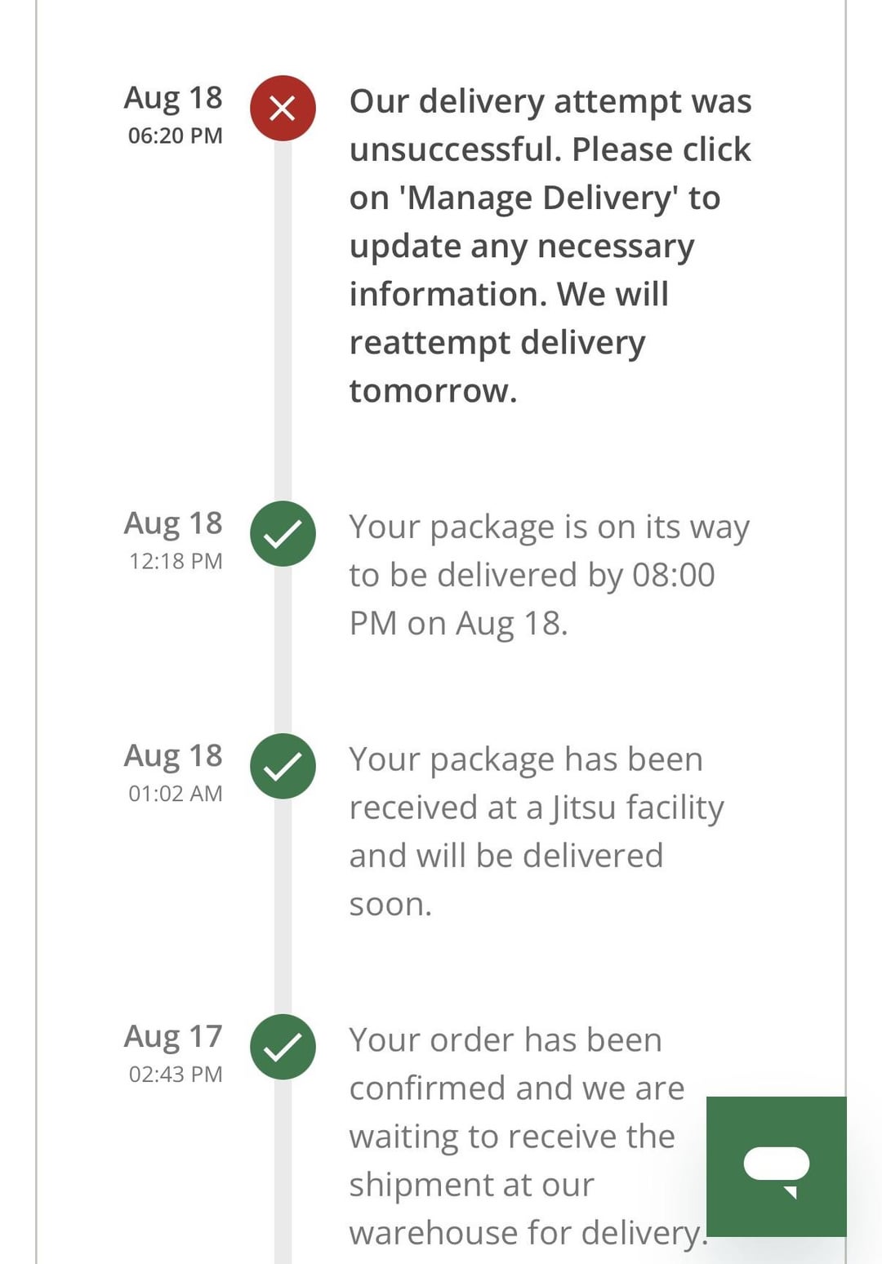This screenshot has width=882, height=1264.
Task: Click the 02:43 PM timestamp
Action: [176, 1074]
